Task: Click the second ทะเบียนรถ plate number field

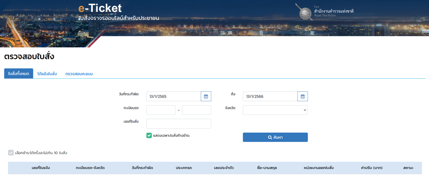Action: pos(196,110)
